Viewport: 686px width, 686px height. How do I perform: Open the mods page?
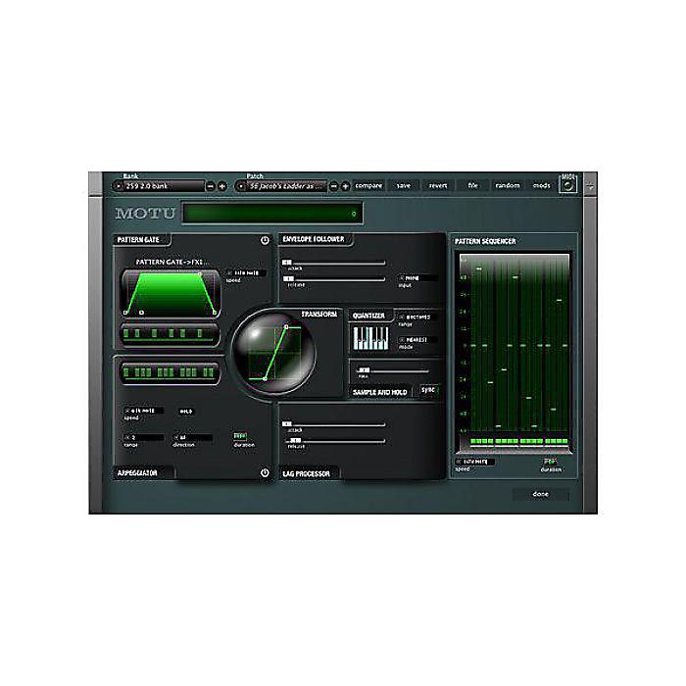[541, 186]
